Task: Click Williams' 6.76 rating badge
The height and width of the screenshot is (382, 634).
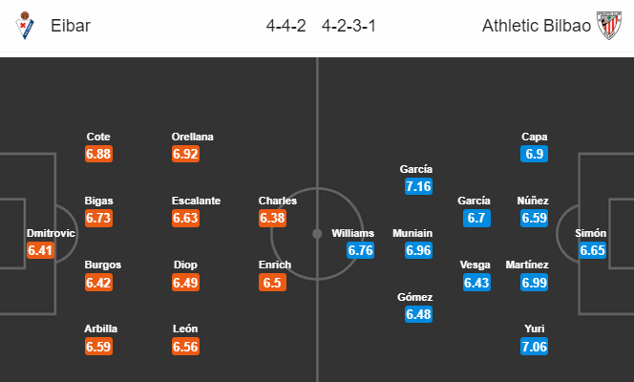Action: 360,250
